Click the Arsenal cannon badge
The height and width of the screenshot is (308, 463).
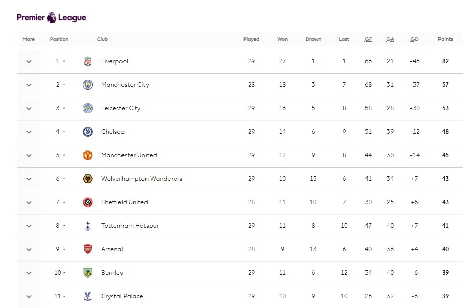(x=88, y=249)
